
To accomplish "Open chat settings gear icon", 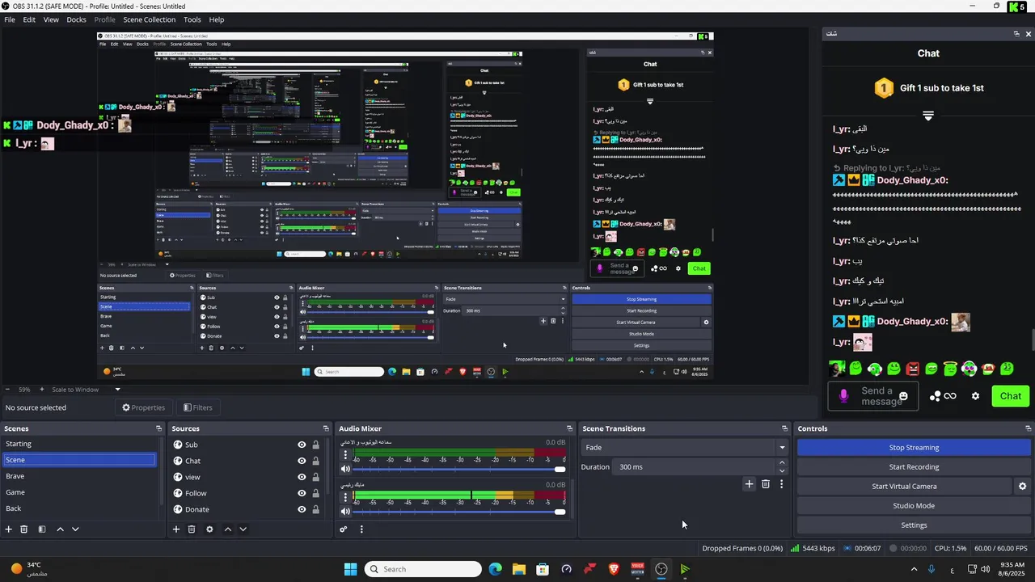I will [975, 396].
